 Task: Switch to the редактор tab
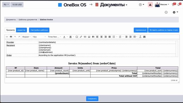point(21,30)
